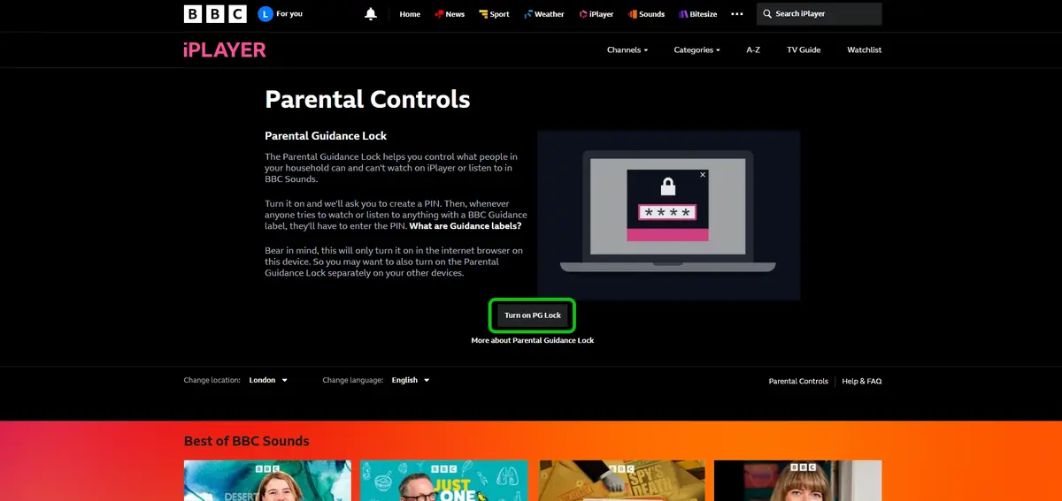This screenshot has width=1062, height=501.
Task: Click the Parental Guidance Lock subheading
Action: (326, 135)
